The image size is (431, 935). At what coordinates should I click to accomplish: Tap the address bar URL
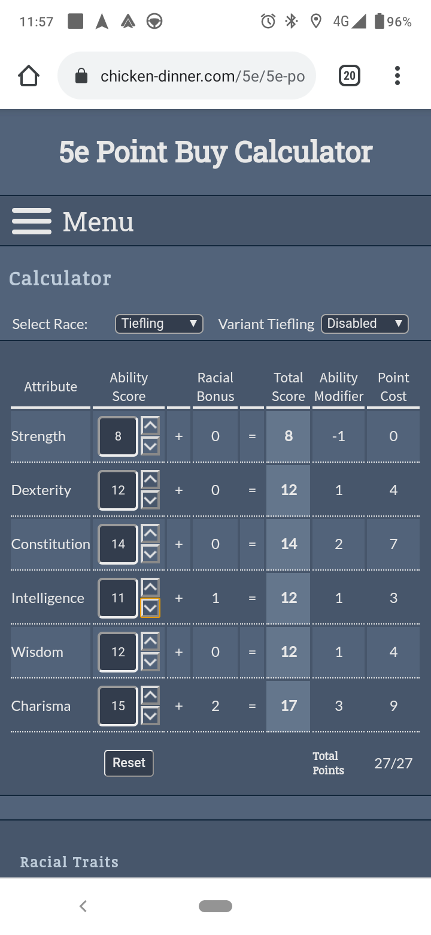tap(202, 76)
